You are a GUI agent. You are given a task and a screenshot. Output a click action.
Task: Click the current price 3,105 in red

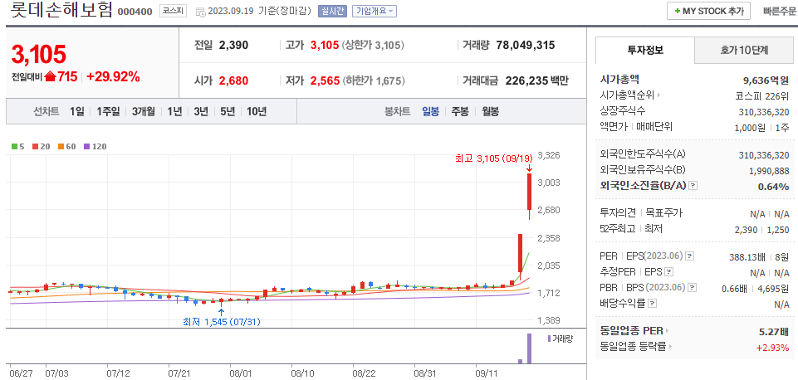pos(39,55)
